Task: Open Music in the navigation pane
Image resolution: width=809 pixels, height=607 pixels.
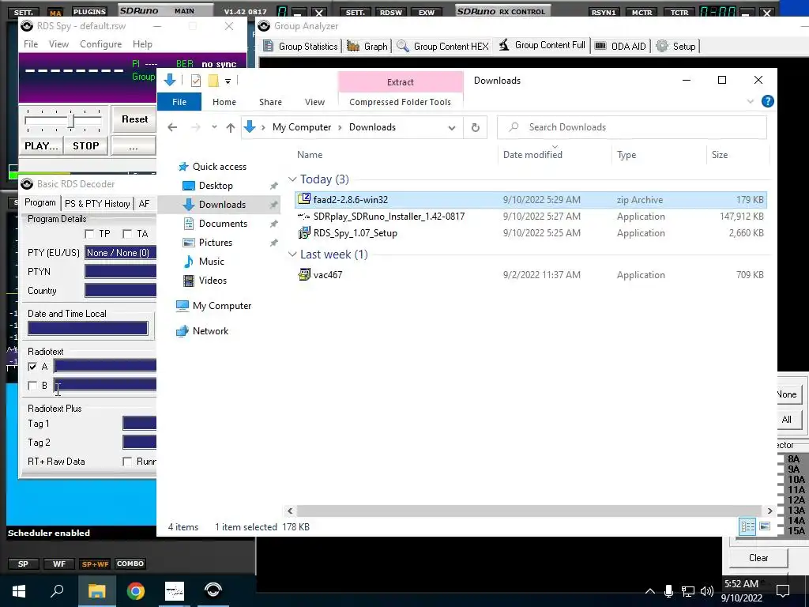Action: [211, 261]
